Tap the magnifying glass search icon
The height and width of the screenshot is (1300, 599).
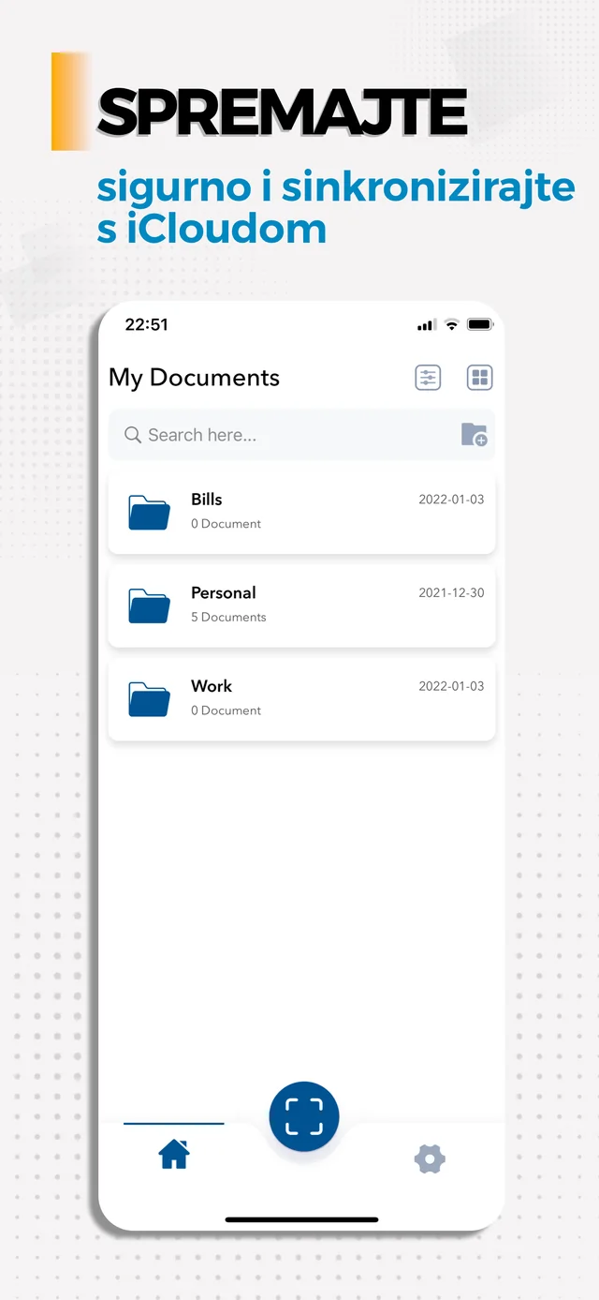pos(133,435)
